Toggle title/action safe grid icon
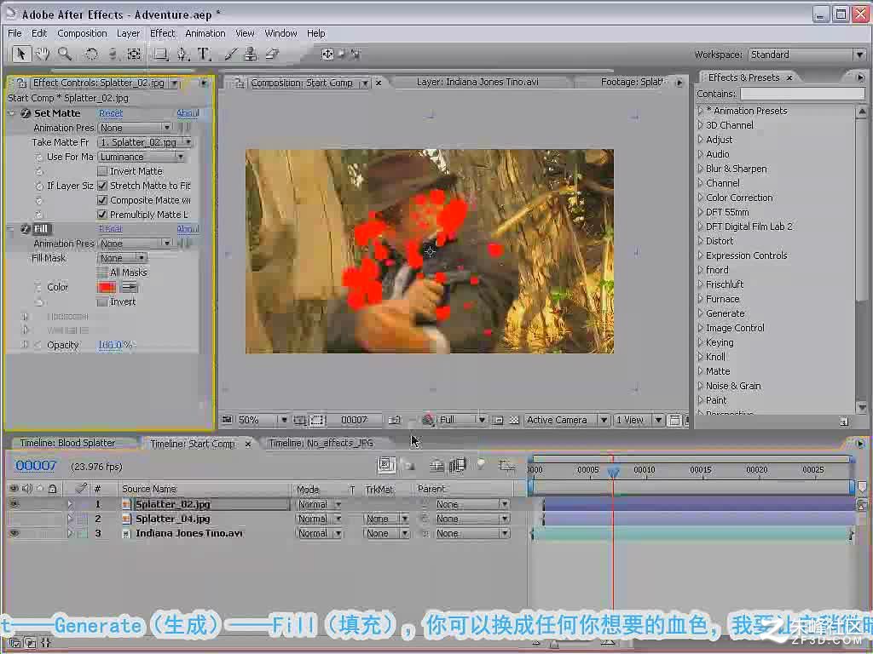The width and height of the screenshot is (873, 654). coord(300,420)
